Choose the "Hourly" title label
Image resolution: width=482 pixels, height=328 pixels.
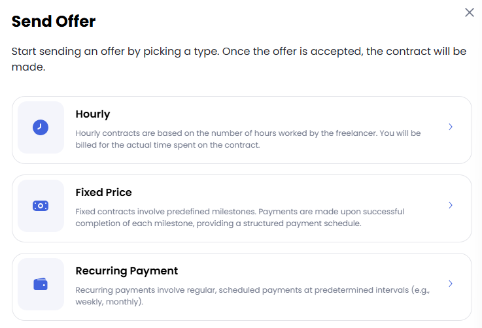[x=93, y=114]
